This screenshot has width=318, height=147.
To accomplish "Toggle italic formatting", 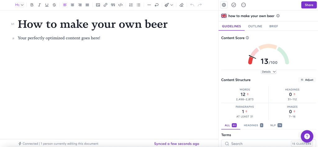I will click(39, 5).
